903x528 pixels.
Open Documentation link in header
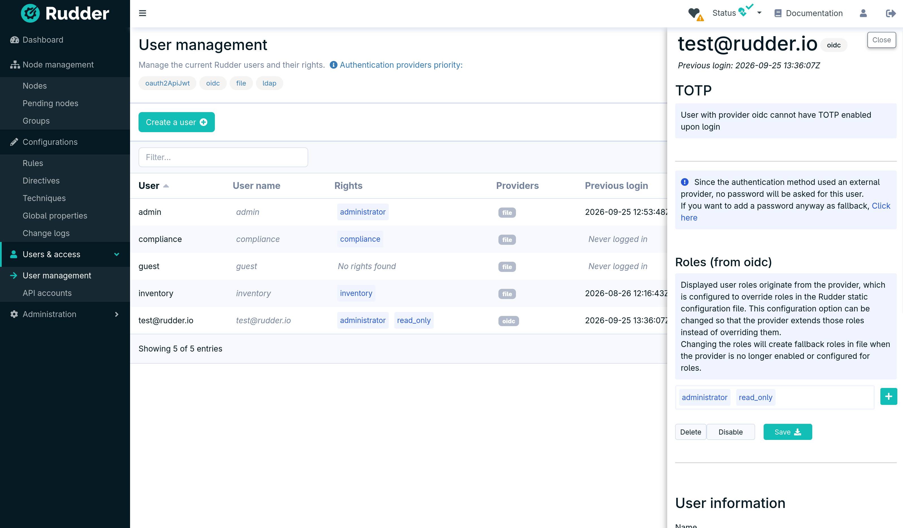[808, 13]
